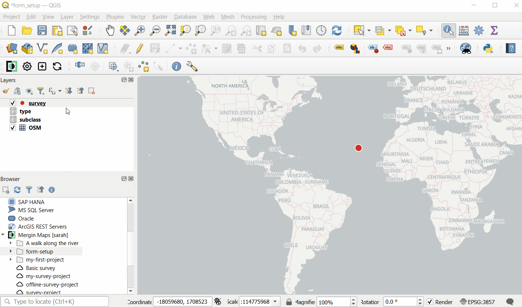Click the rotation value field
The width and height of the screenshot is (522, 307).
(x=400, y=302)
